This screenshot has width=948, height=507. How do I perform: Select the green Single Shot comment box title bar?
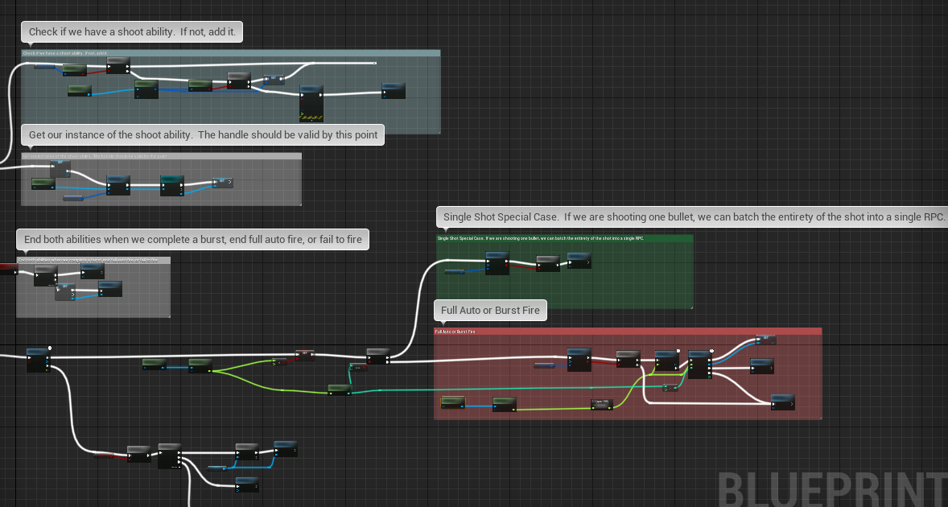point(563,238)
